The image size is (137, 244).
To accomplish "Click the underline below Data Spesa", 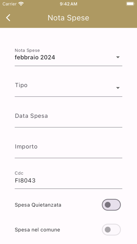I will pyautogui.click(x=68, y=127).
